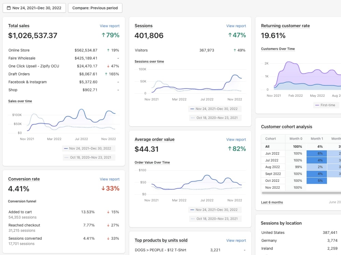341x255 pixels.
Task: Toggle the Sessions chart Oct 18, 2020–Nov 23, 2021 legend
Action: click(215, 118)
